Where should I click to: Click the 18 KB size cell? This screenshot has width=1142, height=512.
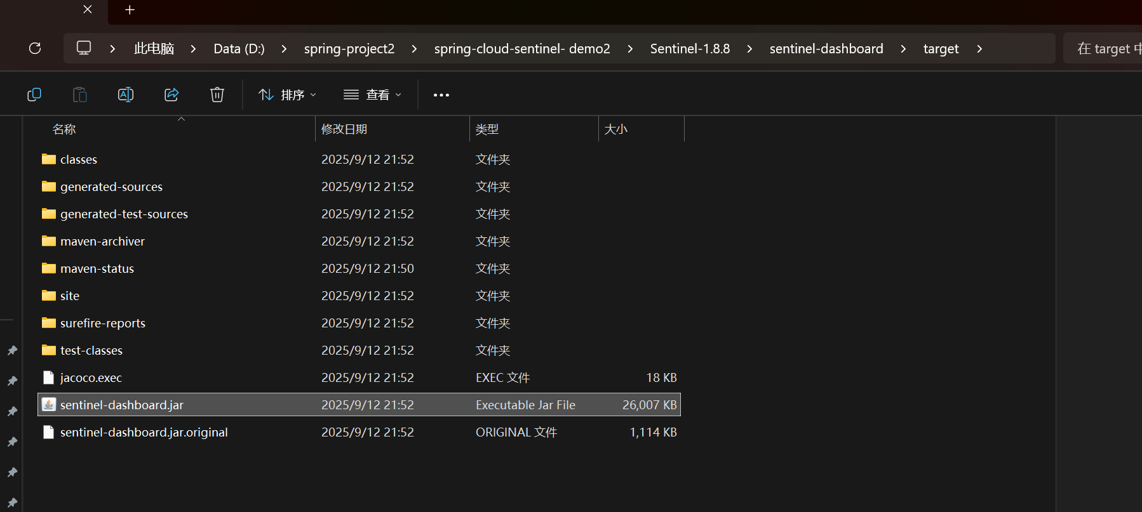pyautogui.click(x=661, y=377)
